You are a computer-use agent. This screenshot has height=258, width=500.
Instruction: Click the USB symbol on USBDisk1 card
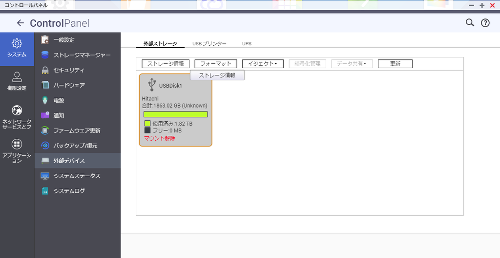pos(152,85)
